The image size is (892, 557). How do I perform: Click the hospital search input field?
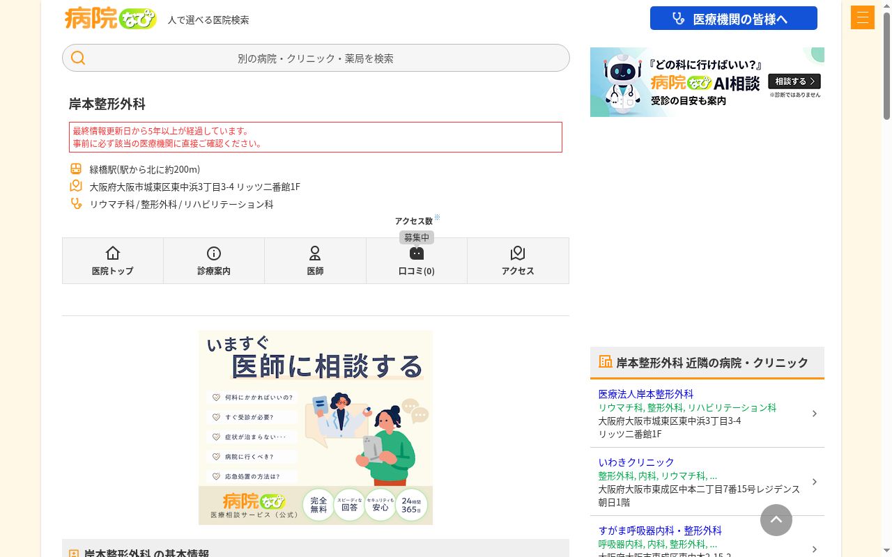tap(316, 58)
